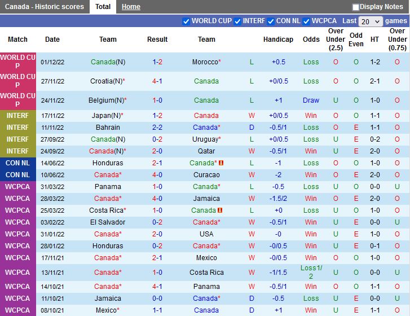The width and height of the screenshot is (410, 316).
Task: Click red card icon in Costa Rica 1-0 row
Action: 220,210
